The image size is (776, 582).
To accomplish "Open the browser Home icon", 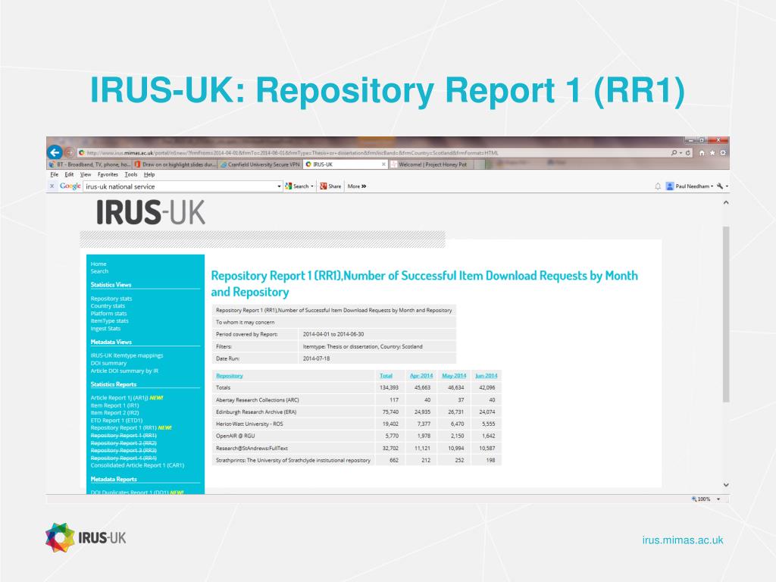I will (702, 153).
